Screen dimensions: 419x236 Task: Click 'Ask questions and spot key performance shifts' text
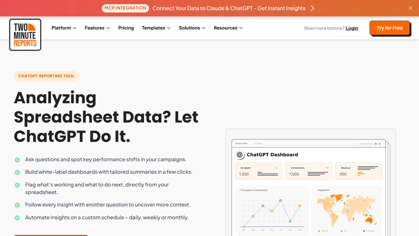point(106,160)
